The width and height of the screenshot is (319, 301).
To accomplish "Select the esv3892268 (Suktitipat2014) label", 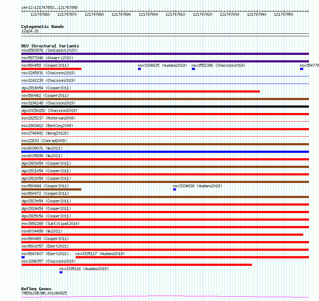I will tap(51, 224).
